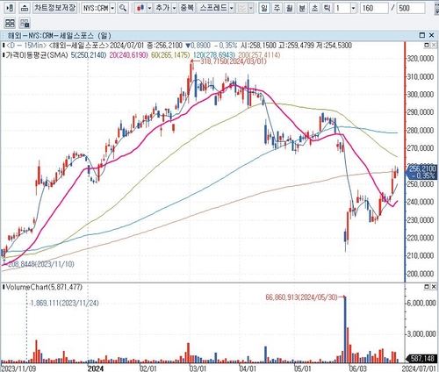Open the interval value dropdown arrow
Screen dimensions: 439x372
tap(353, 8)
